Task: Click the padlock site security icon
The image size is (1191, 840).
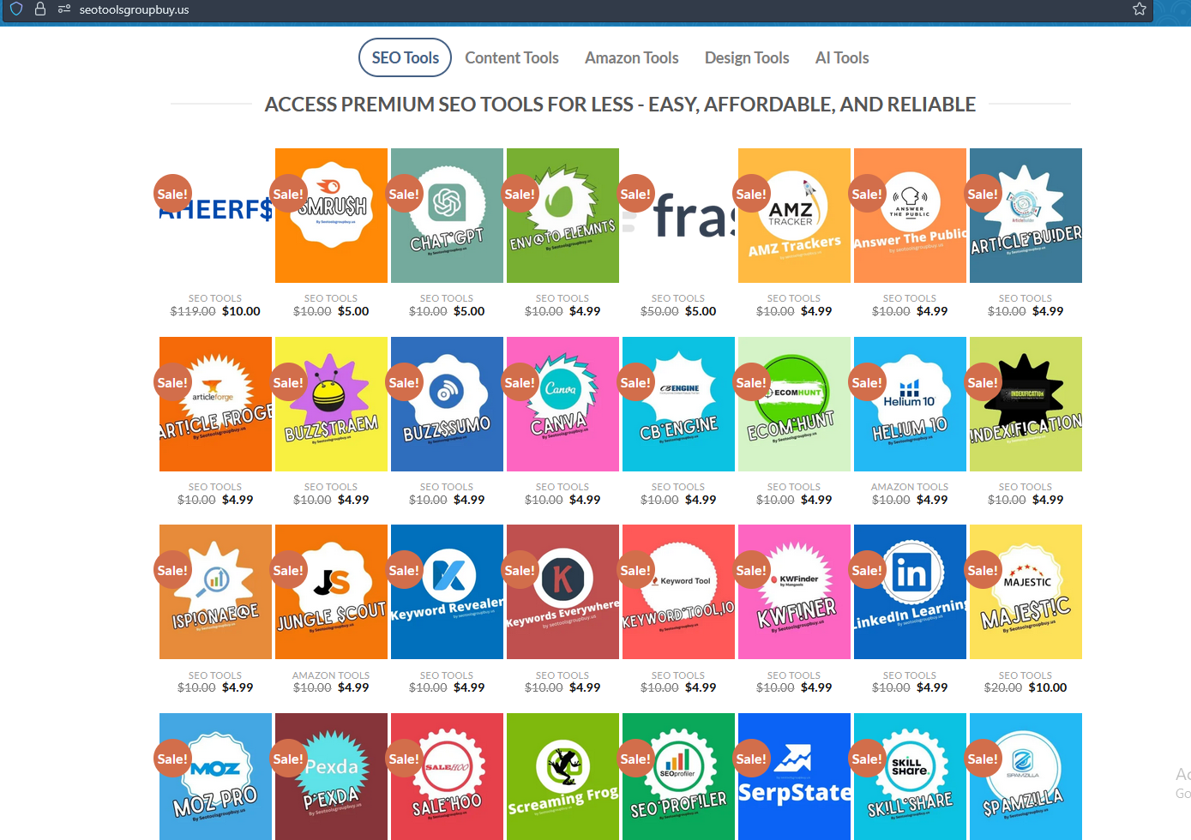Action: click(x=39, y=9)
